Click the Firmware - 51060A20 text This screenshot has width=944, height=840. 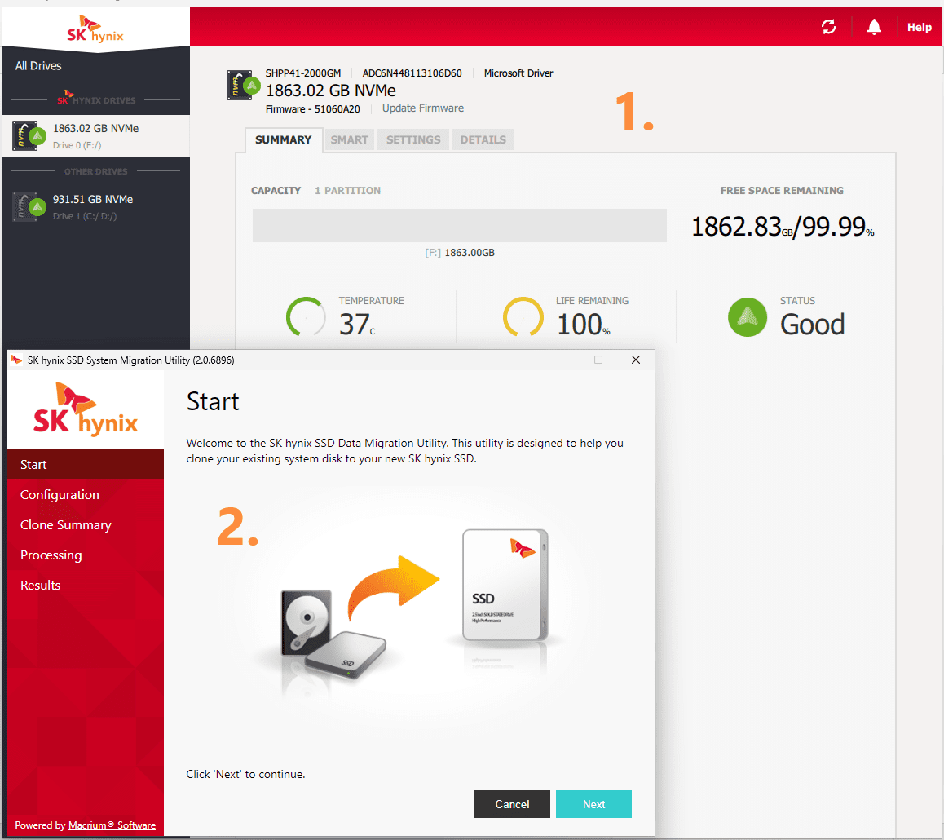(x=312, y=109)
